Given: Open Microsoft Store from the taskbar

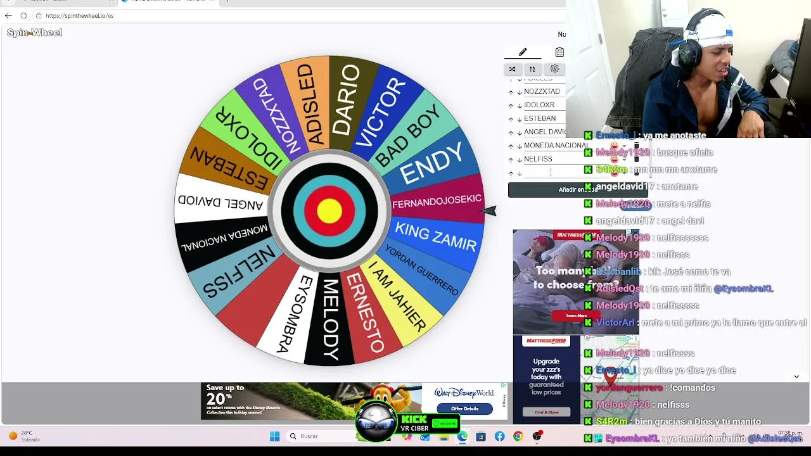Looking at the screenshot, I should coord(481,436).
